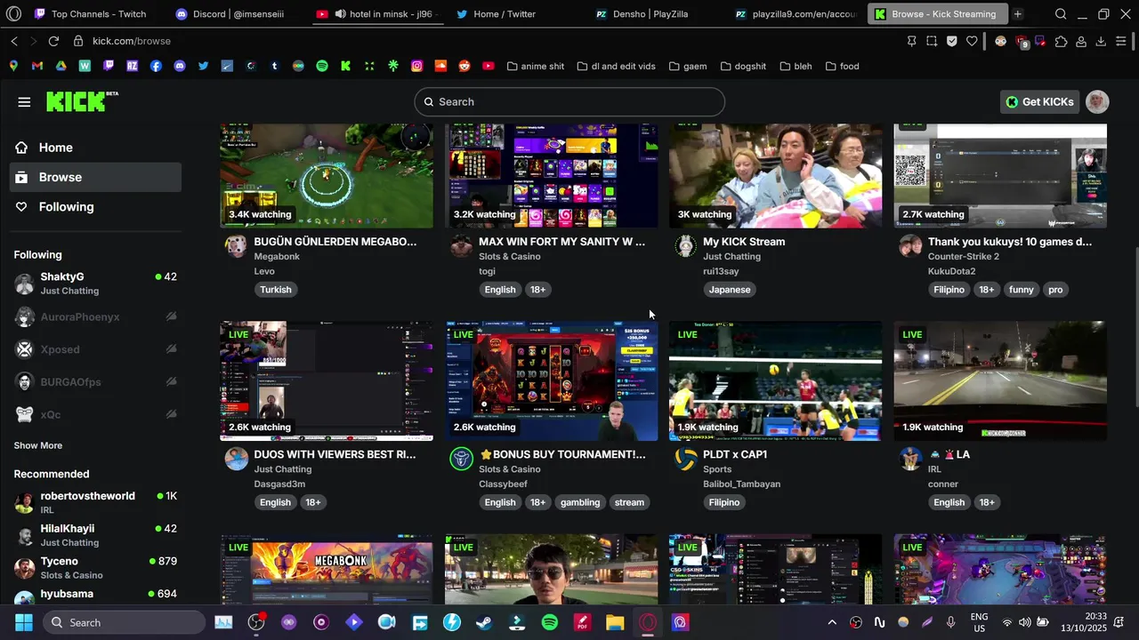Click the Turkish tag under Levo stream
This screenshot has height=640, width=1139.
[276, 290]
